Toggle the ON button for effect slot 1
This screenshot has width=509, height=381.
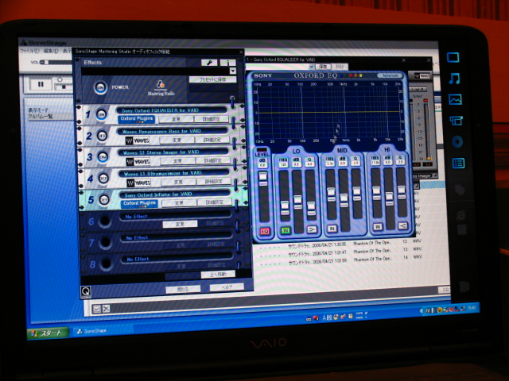101,114
